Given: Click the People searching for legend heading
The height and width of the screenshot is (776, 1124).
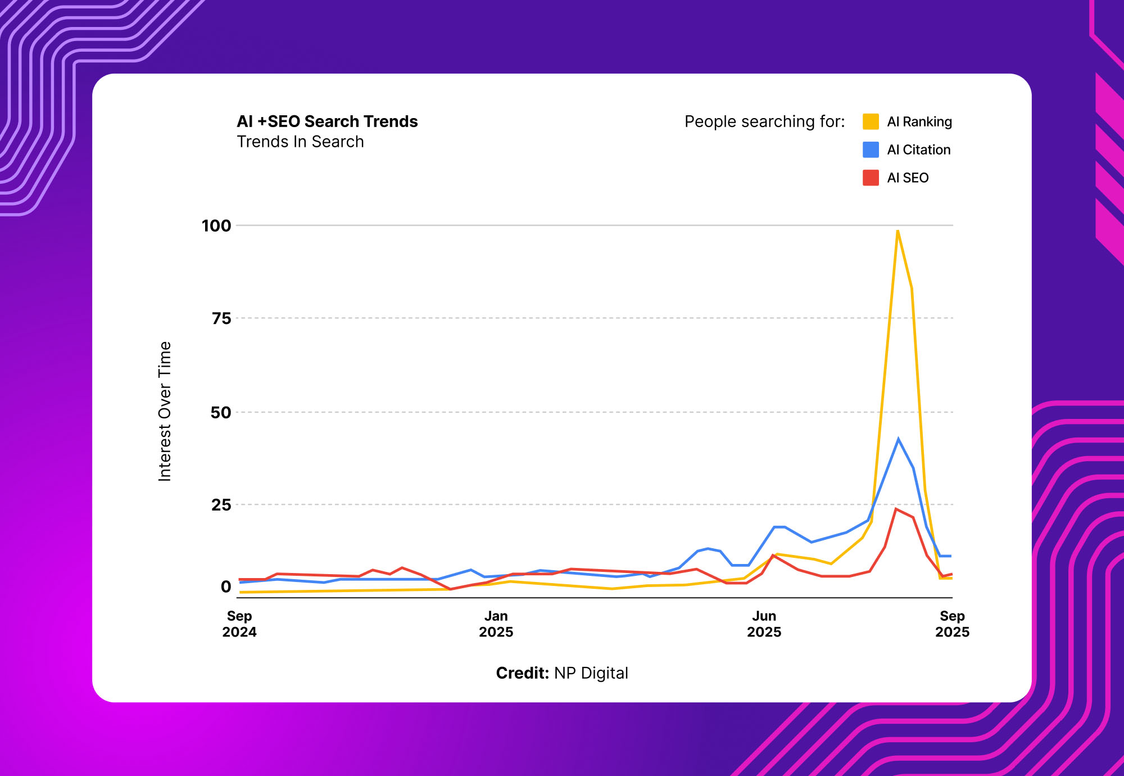Looking at the screenshot, I should pos(764,121).
